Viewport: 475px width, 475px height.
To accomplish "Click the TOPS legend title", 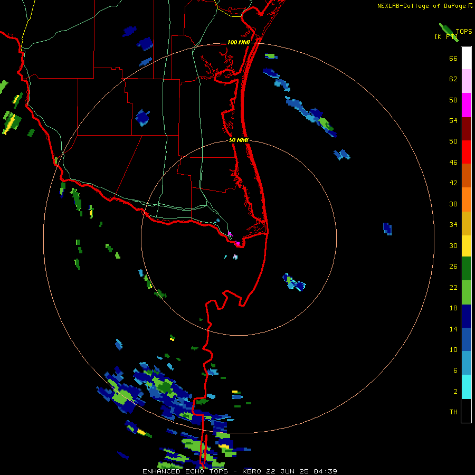I will [464, 32].
